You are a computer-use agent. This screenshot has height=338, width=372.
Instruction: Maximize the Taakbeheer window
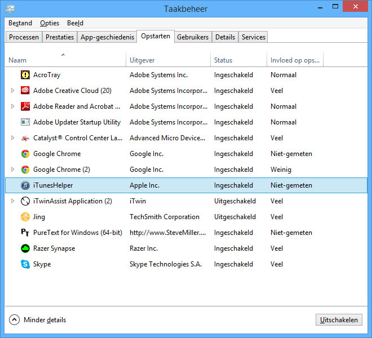pos(335,6)
